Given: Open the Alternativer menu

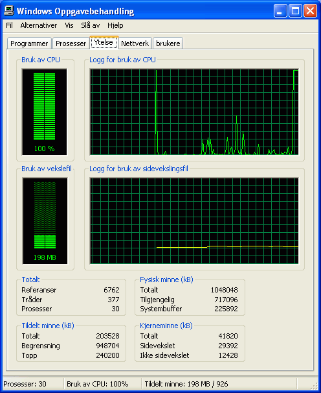Looking at the screenshot, I should [x=39, y=25].
